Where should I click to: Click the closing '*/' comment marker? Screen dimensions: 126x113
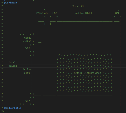pos(3,111)
